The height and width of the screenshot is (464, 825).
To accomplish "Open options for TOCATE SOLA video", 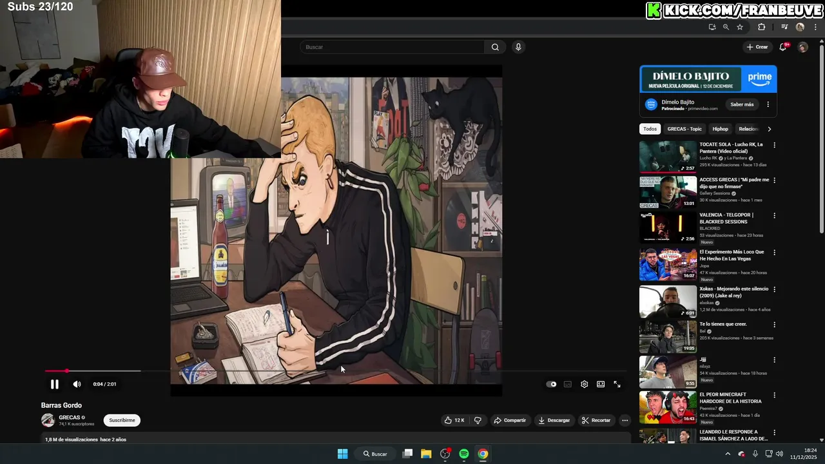I will 774,145.
